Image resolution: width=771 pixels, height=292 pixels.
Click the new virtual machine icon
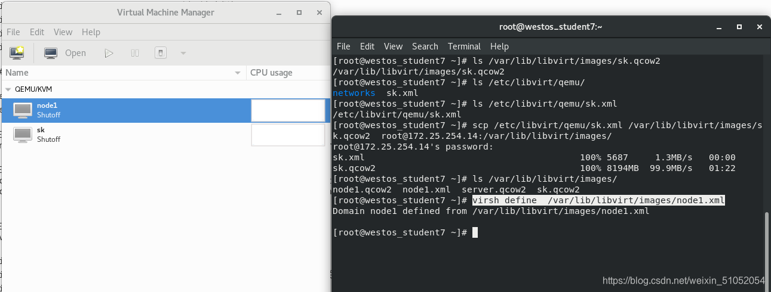[17, 53]
